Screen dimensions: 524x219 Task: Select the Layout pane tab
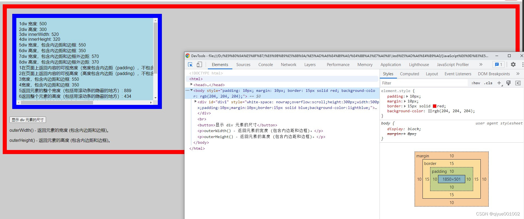coord(432,74)
